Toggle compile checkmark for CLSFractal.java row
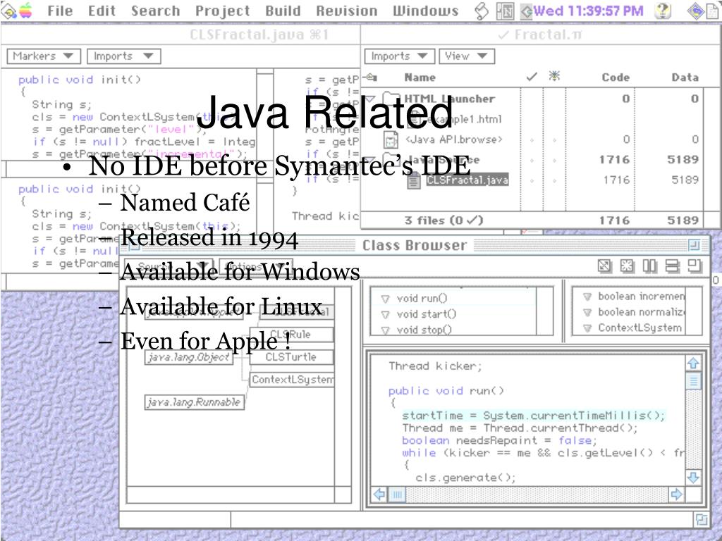 [x=532, y=180]
